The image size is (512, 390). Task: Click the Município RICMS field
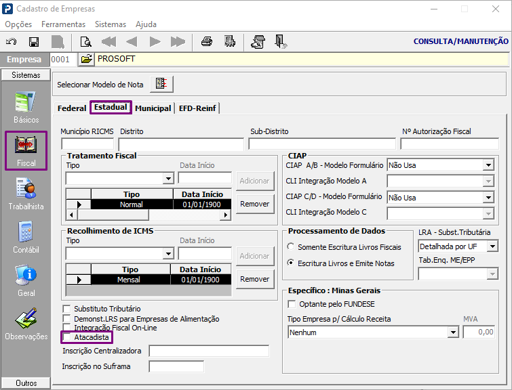(87, 144)
